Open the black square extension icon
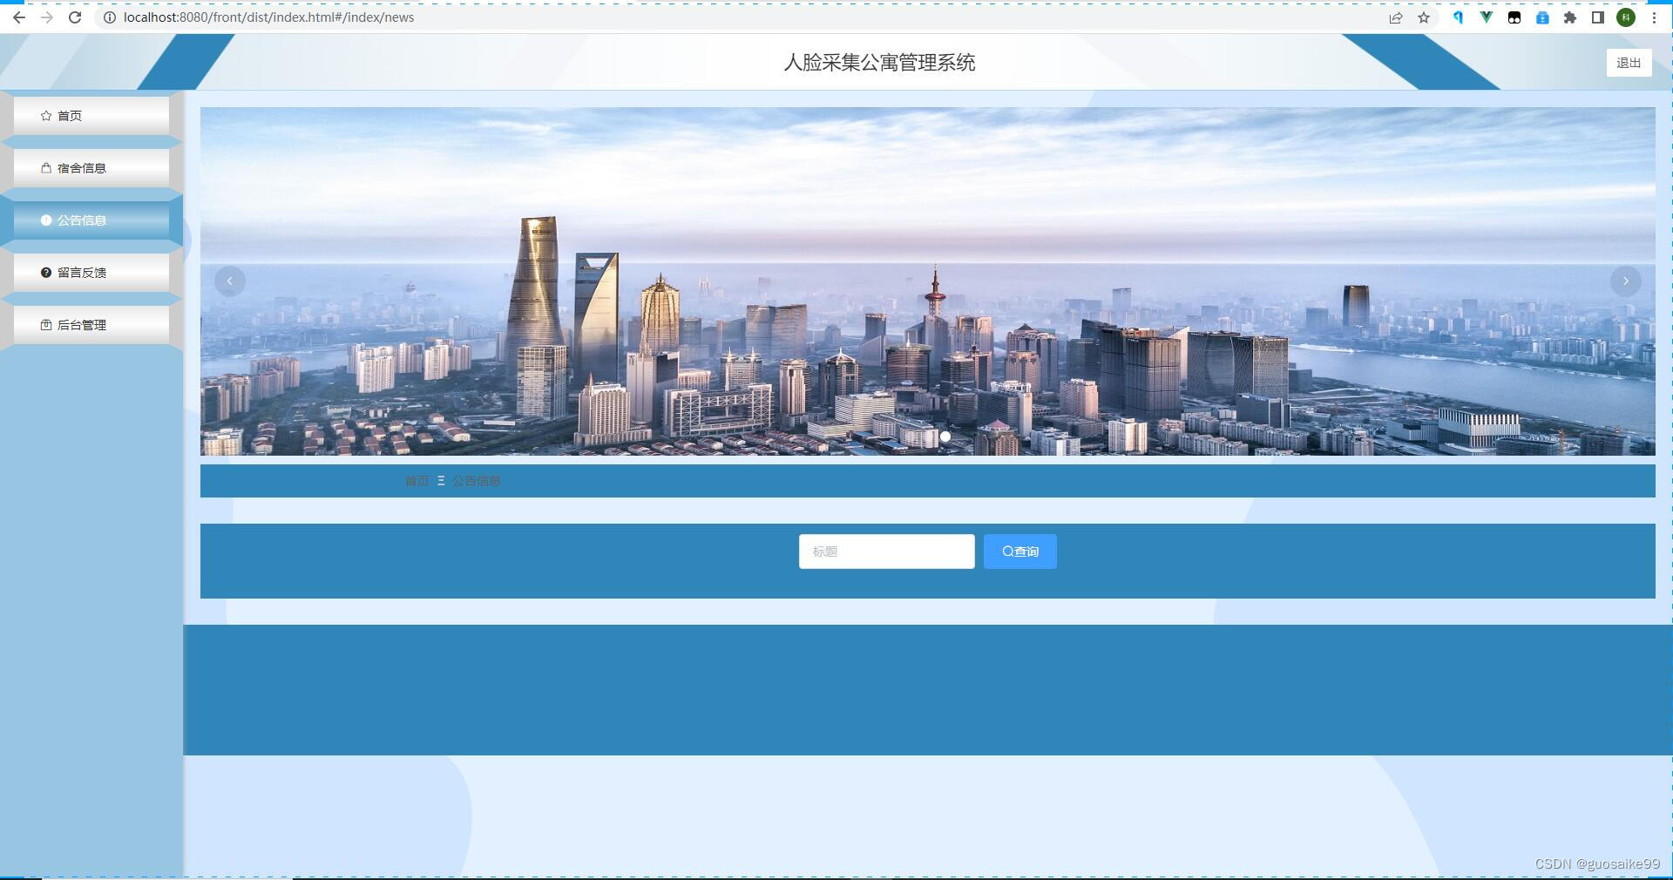Screen dimensions: 1673x880 1514,17
